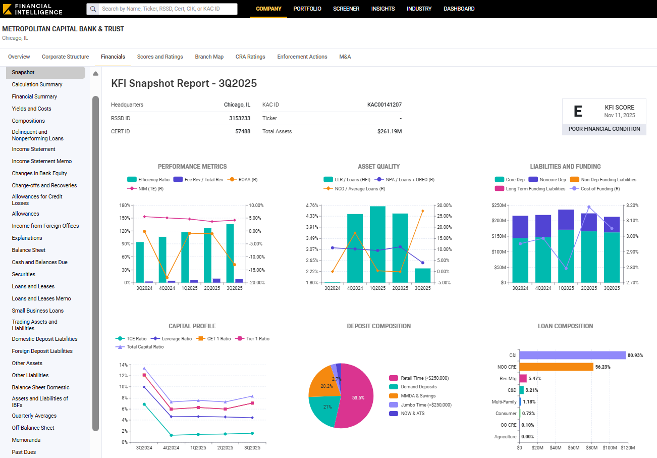Click the sidebar scroll-up arrow icon
The image size is (657, 458).
[95, 74]
